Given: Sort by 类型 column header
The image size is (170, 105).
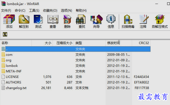Looking at the screenshot, I should (x=90, y=43).
